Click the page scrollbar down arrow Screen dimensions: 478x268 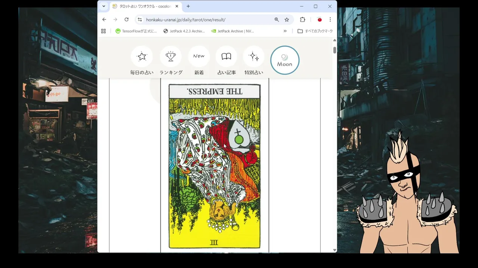click(x=335, y=250)
